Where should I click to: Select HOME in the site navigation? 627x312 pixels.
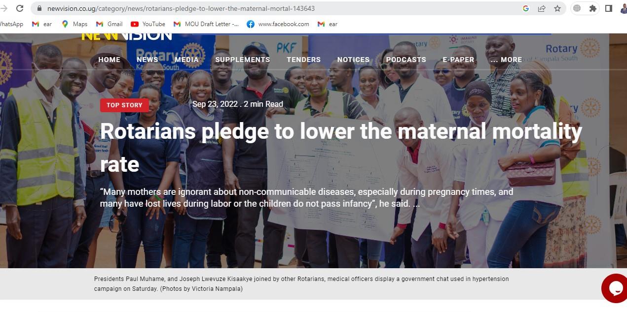tap(109, 60)
